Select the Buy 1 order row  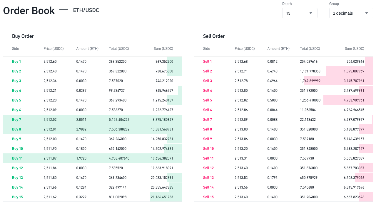click(x=92, y=61)
